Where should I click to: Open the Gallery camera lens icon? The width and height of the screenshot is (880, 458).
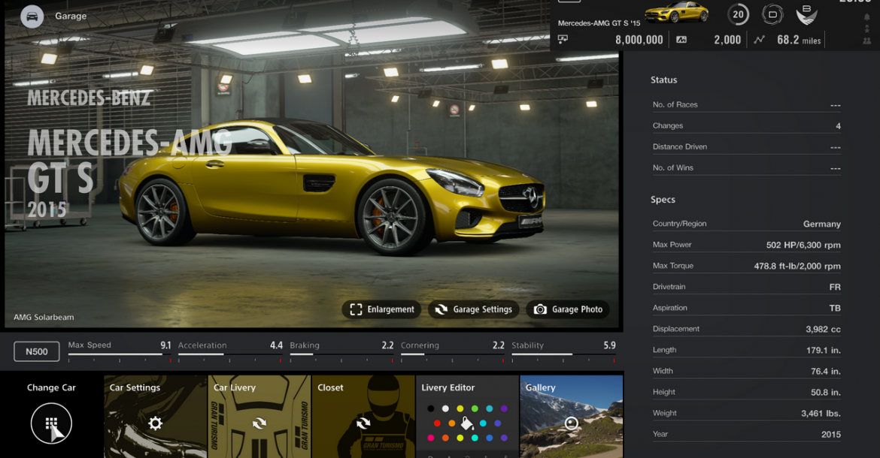(x=572, y=423)
